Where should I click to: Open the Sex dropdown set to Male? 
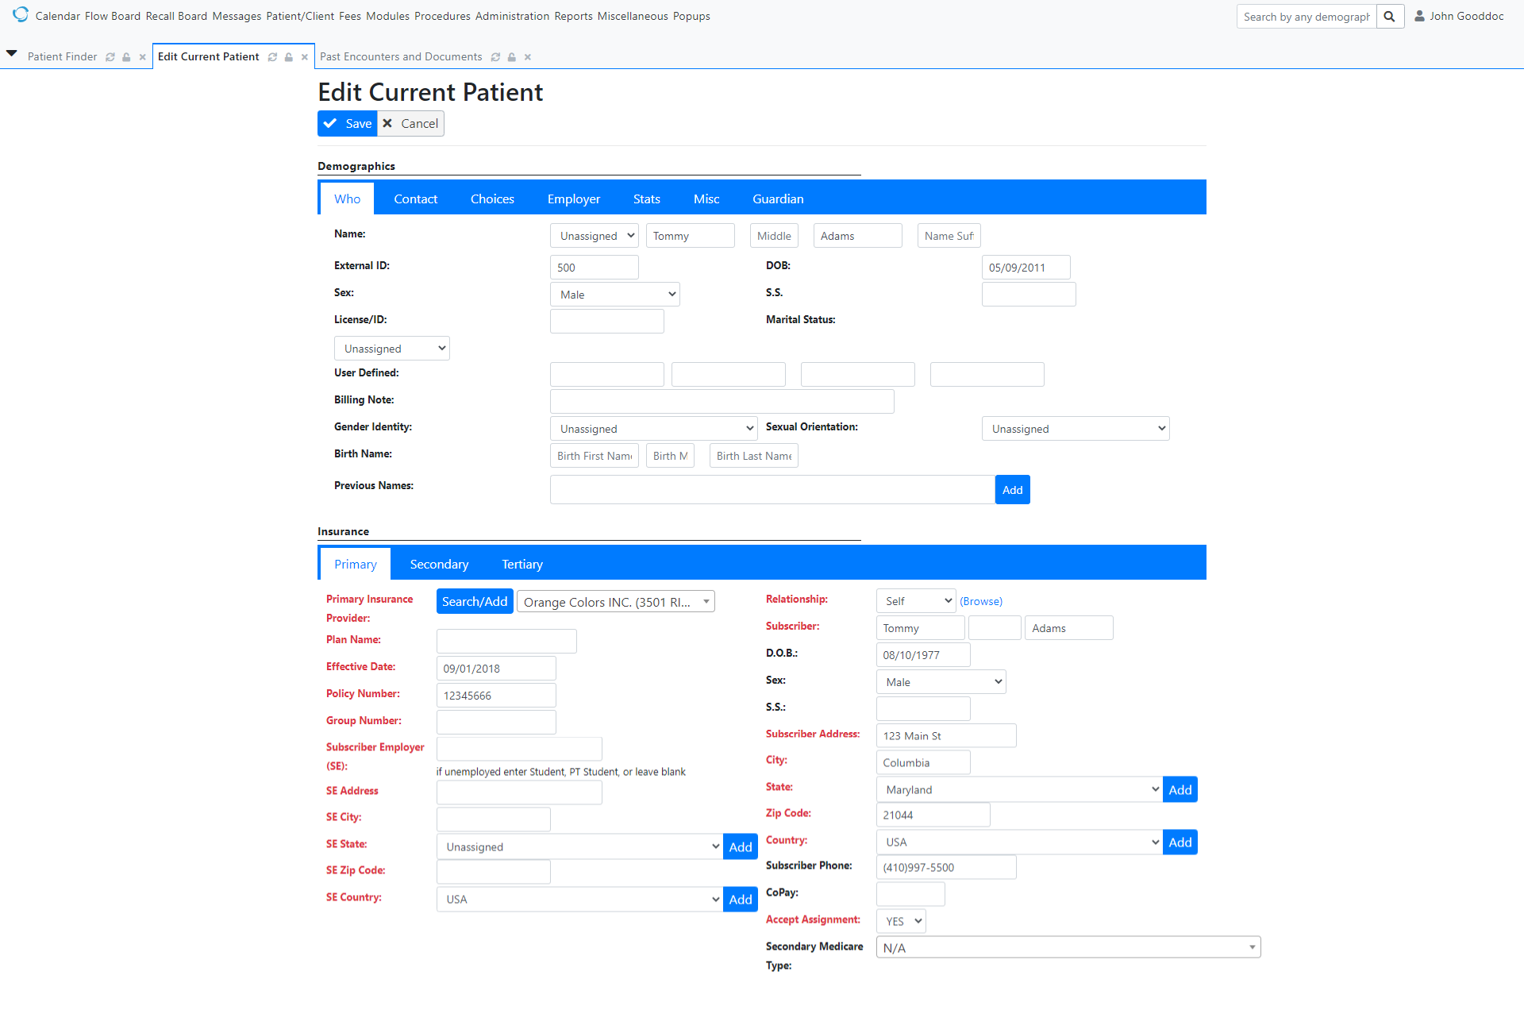[x=614, y=294]
